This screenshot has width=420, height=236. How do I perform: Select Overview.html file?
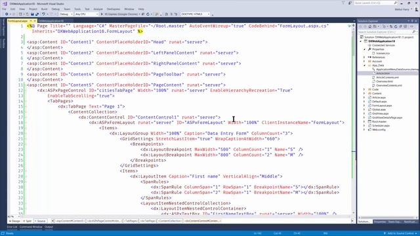tap(385, 81)
